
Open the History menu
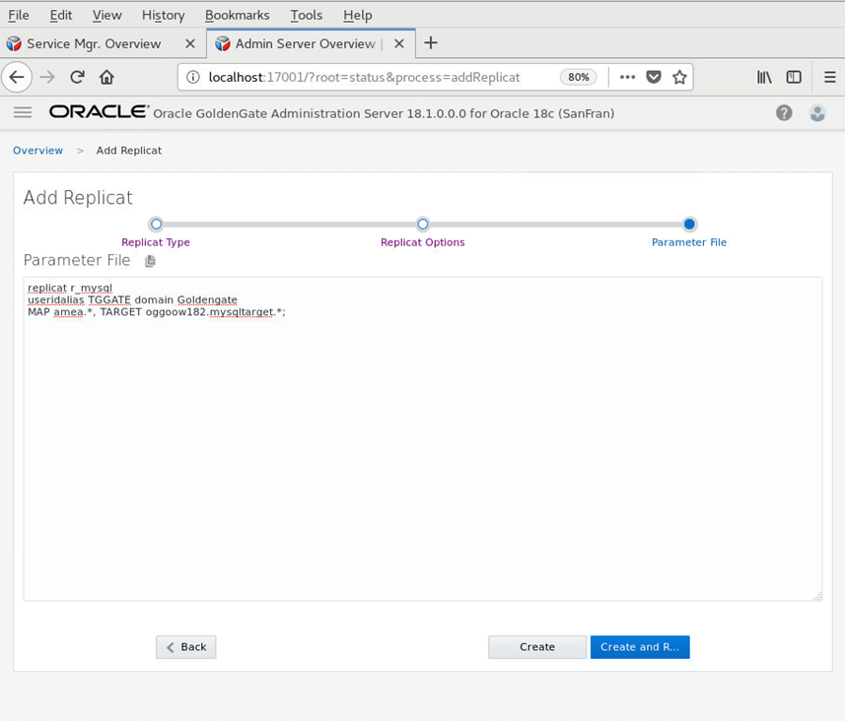(x=164, y=15)
